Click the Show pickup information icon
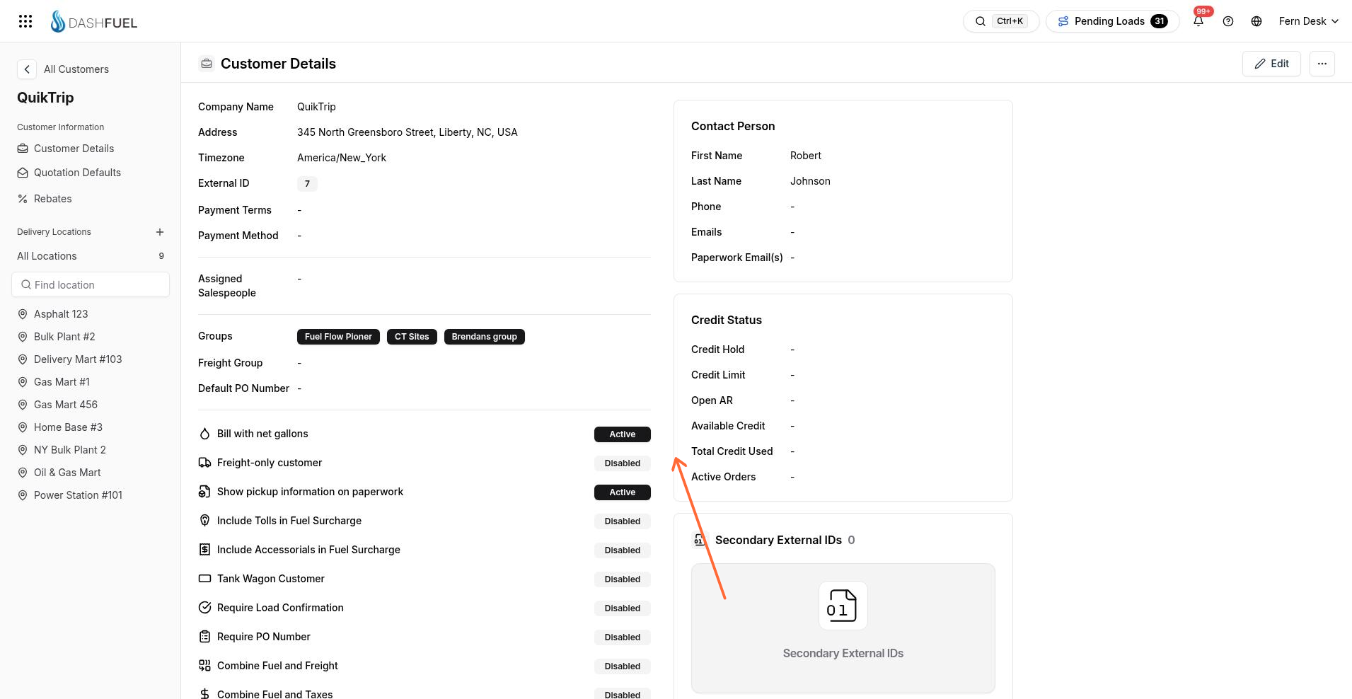The image size is (1352, 699). pyautogui.click(x=204, y=492)
